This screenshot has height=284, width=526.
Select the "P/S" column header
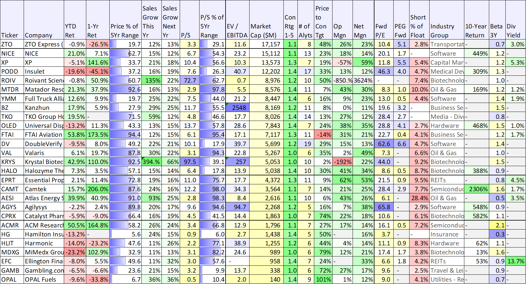(190, 20)
